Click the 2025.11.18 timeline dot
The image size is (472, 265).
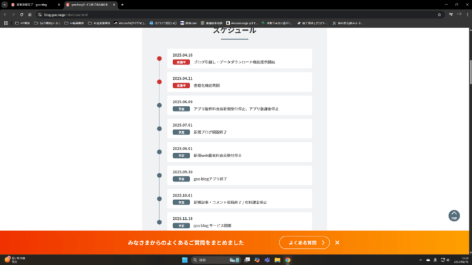click(159, 222)
